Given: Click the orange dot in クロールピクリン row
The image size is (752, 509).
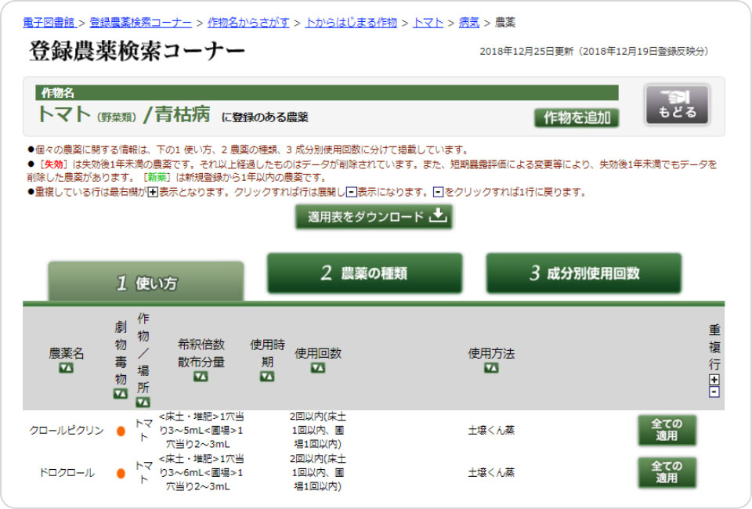Looking at the screenshot, I should (x=121, y=431).
